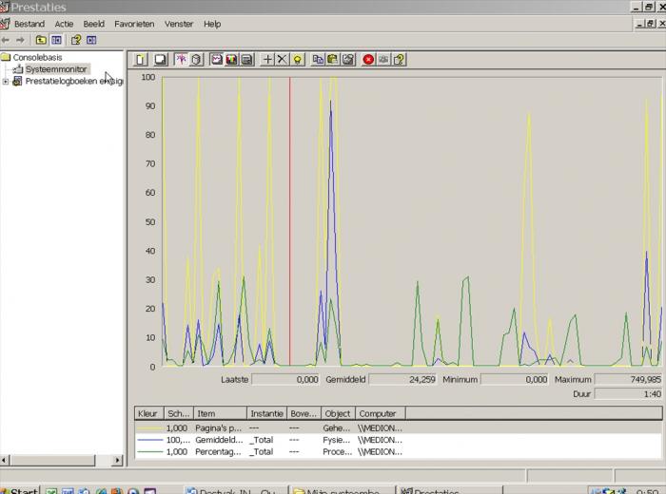
Task: Click the Highlight lightbulb icon
Action: [x=298, y=59]
